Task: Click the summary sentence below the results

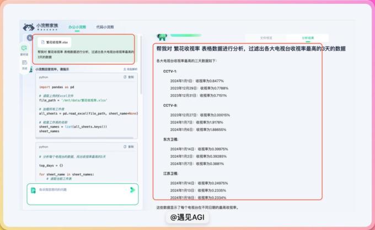Action: tap(197, 207)
